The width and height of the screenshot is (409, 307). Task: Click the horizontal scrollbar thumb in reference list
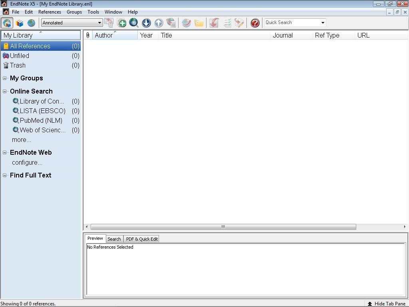pyautogui.click(x=223, y=227)
